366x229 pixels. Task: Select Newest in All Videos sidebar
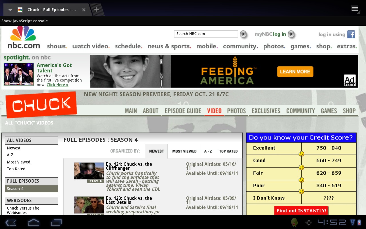tap(14, 148)
